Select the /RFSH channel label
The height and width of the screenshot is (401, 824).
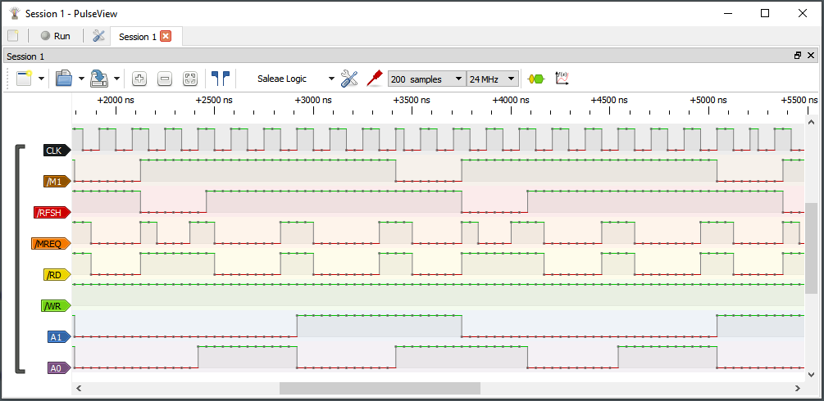pyautogui.click(x=51, y=213)
